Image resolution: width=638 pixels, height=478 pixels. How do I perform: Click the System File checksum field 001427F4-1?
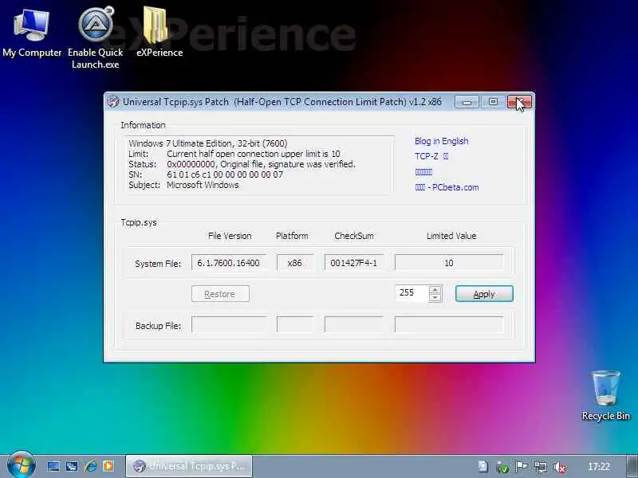[353, 263]
